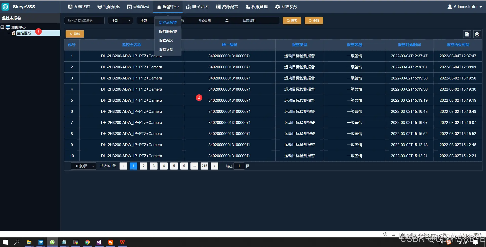Click the orange 重置 button
The width and height of the screenshot is (486, 247).
314,20
